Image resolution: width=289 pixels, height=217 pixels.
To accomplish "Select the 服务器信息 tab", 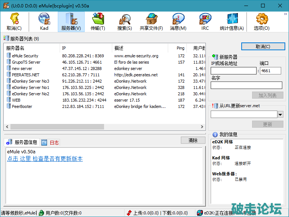I will pos(22,142).
